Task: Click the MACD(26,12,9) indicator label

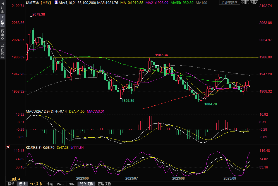Action: pyautogui.click(x=38, y=111)
